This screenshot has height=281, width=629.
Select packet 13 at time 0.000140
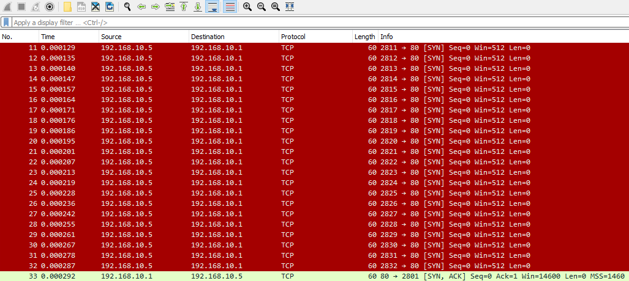315,68
